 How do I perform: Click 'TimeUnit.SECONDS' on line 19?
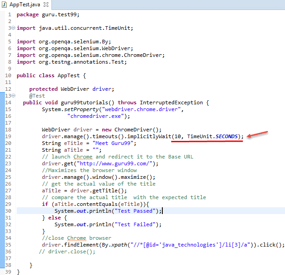click(212, 136)
